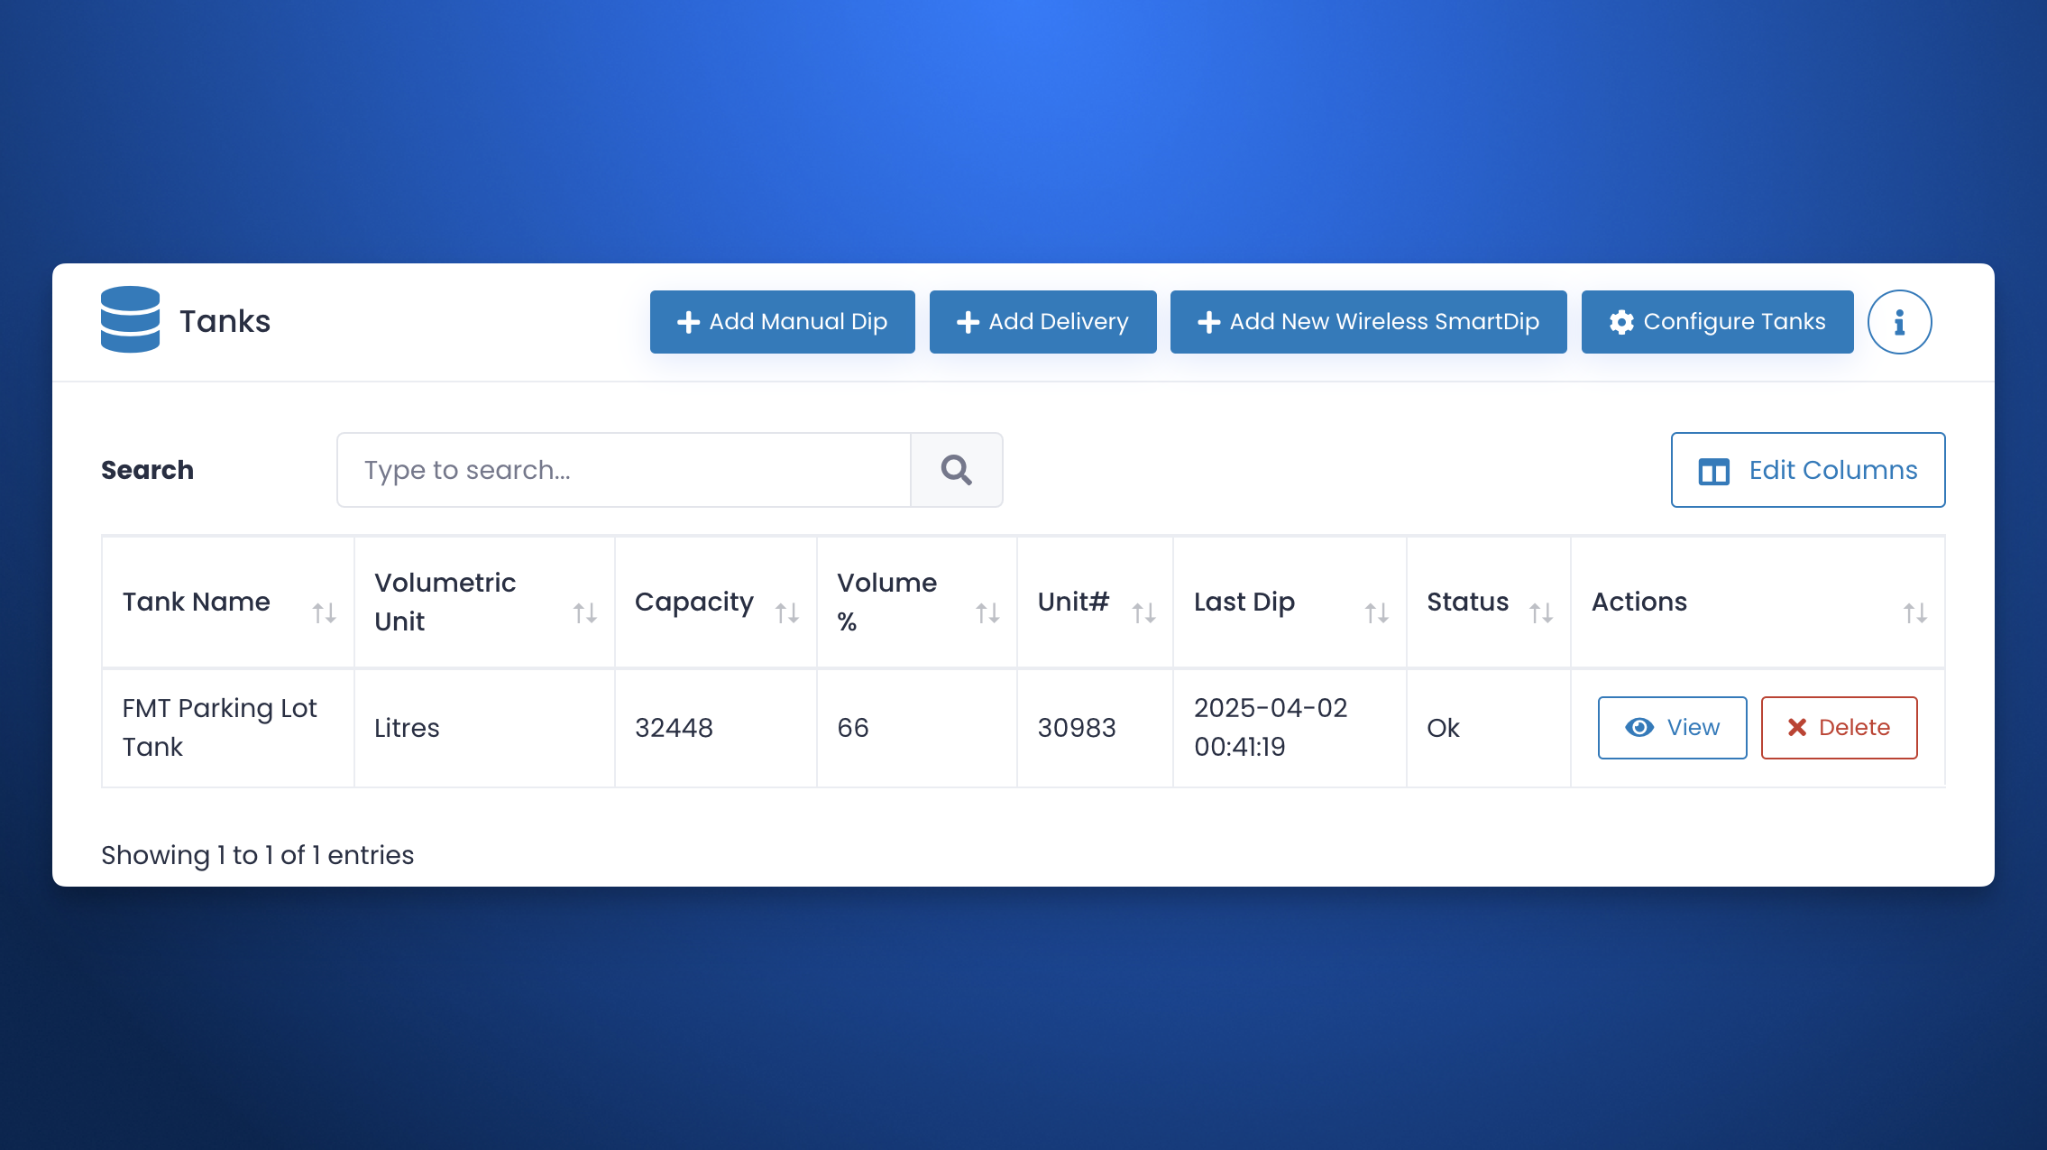
Task: Sort by Status arrows icon
Action: pyautogui.click(x=1540, y=613)
